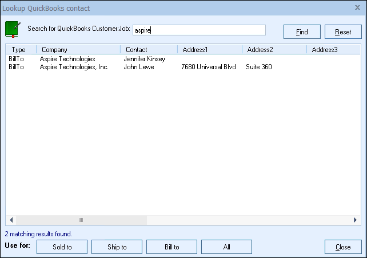Use contact for Sold to
Image resolution: width=367 pixels, height=258 pixels.
62,247
